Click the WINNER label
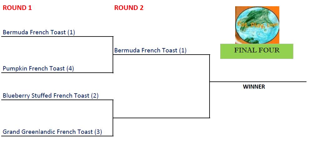 pos(254,87)
